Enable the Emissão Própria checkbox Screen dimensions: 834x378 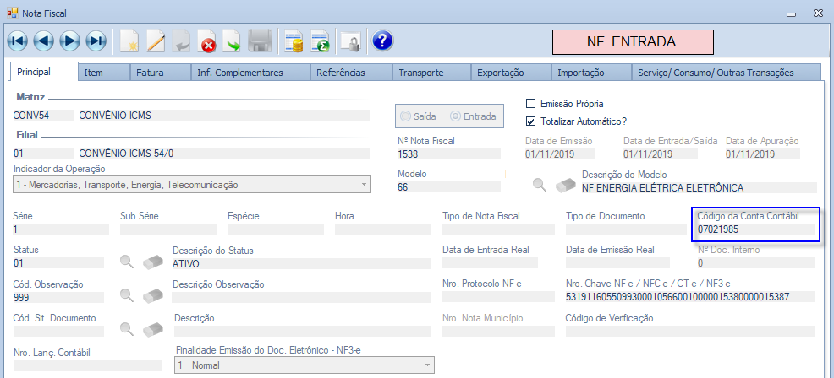(531, 104)
